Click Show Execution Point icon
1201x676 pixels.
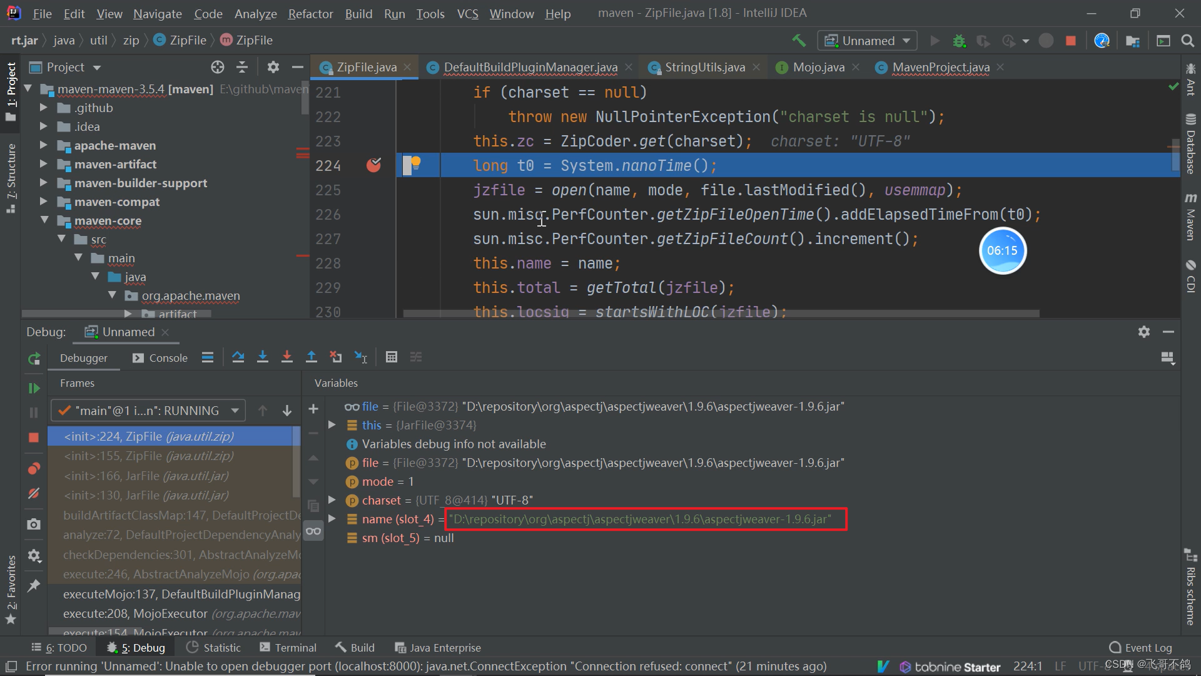tap(208, 357)
